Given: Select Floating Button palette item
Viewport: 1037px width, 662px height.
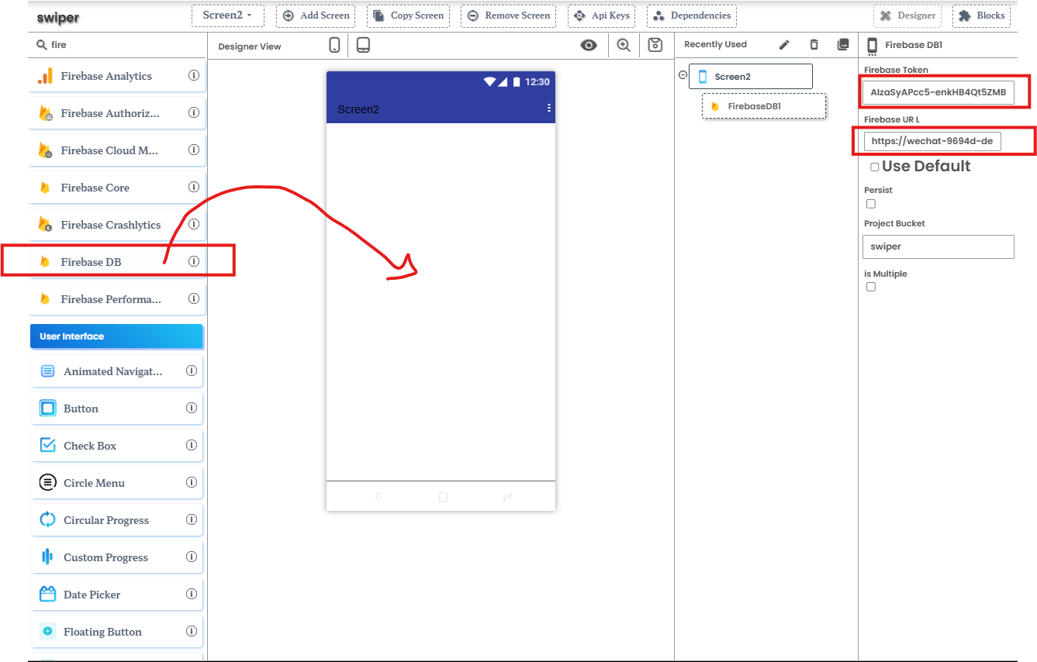Looking at the screenshot, I should pos(116,632).
